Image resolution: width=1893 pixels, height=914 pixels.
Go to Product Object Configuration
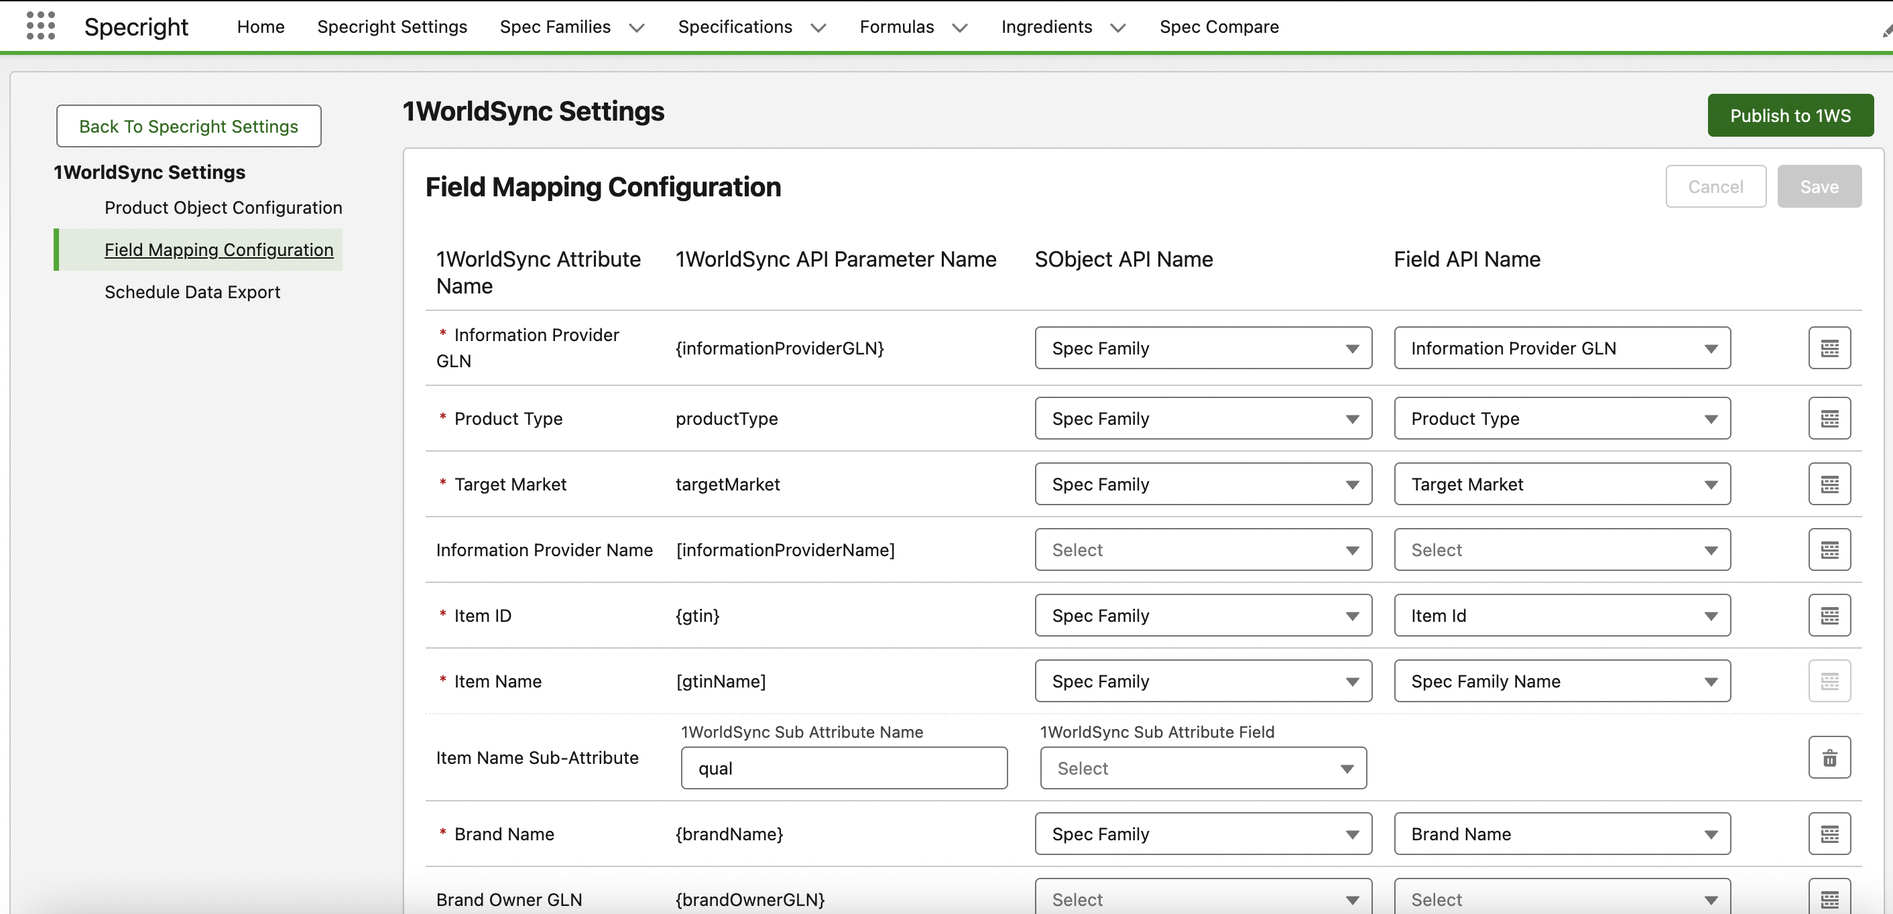(223, 208)
